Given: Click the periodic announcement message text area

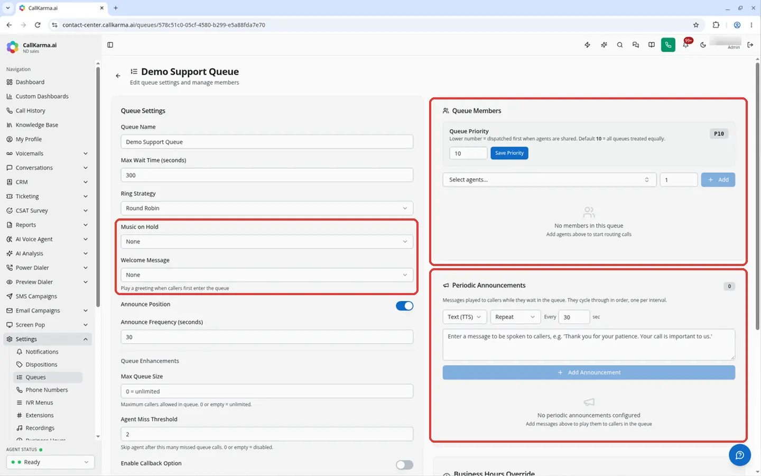Looking at the screenshot, I should (589, 344).
